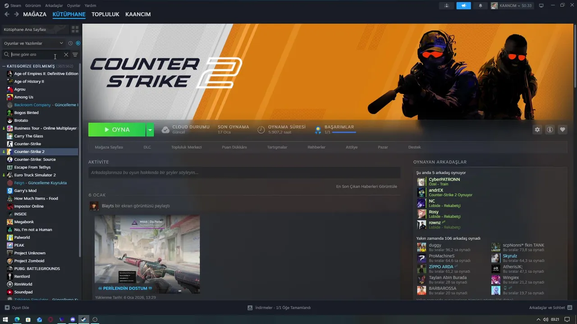Open İndirmeler downloads status
577x324 pixels.
click(x=279, y=308)
